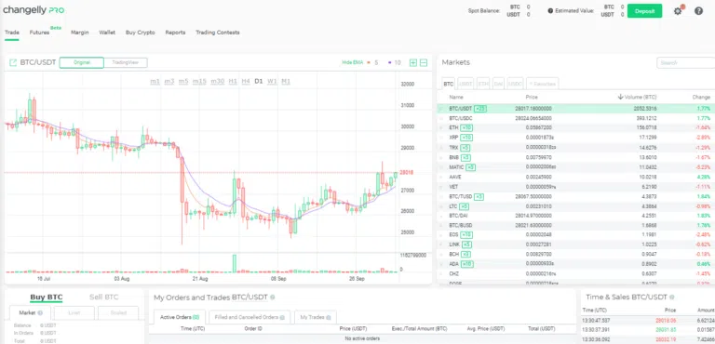
Task: Select the m15 chart interval
Action: pyautogui.click(x=199, y=82)
